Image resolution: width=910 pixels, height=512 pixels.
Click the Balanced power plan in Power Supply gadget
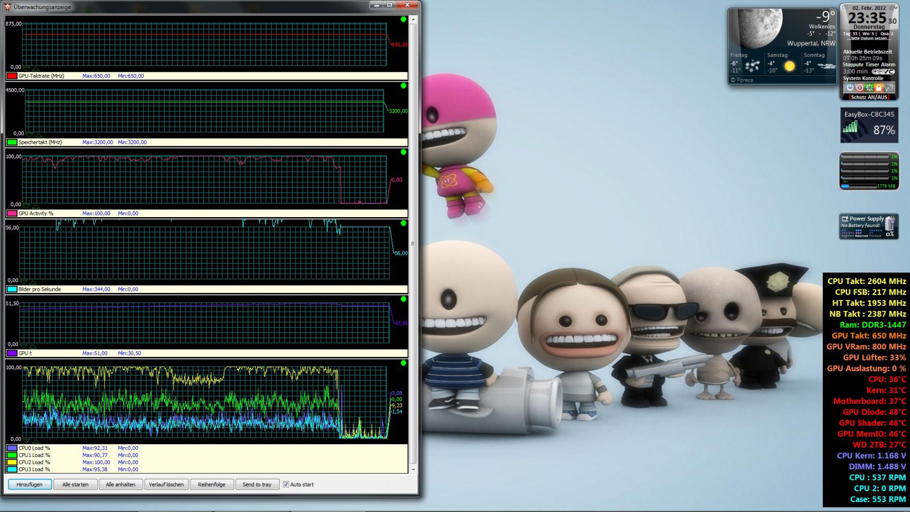tap(861, 236)
